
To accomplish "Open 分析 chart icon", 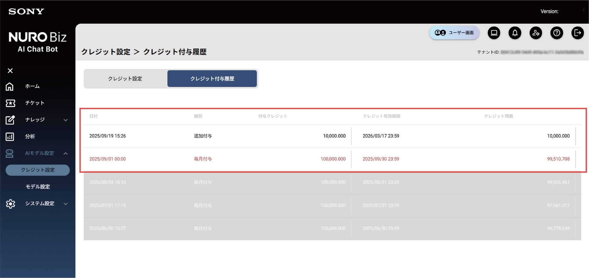I will pyautogui.click(x=10, y=136).
